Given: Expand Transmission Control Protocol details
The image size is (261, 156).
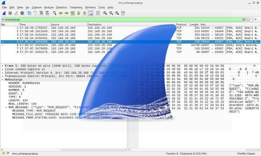Looking at the screenshot, I should [3, 76].
